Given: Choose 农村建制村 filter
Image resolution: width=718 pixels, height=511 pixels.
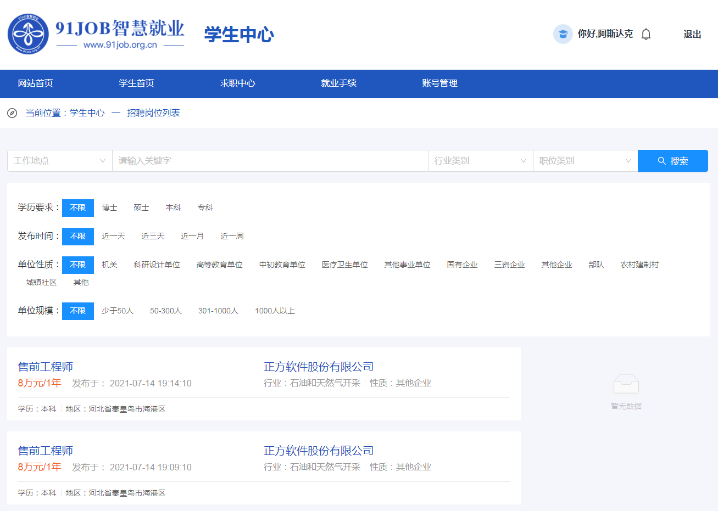Looking at the screenshot, I should point(639,265).
